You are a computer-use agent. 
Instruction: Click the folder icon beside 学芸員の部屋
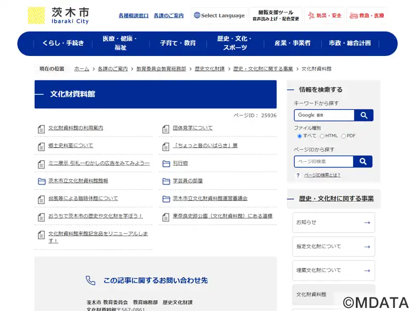tap(166, 181)
